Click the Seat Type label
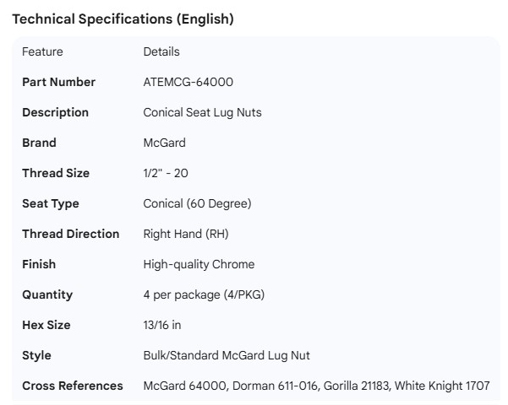The image size is (508, 405). (x=51, y=203)
